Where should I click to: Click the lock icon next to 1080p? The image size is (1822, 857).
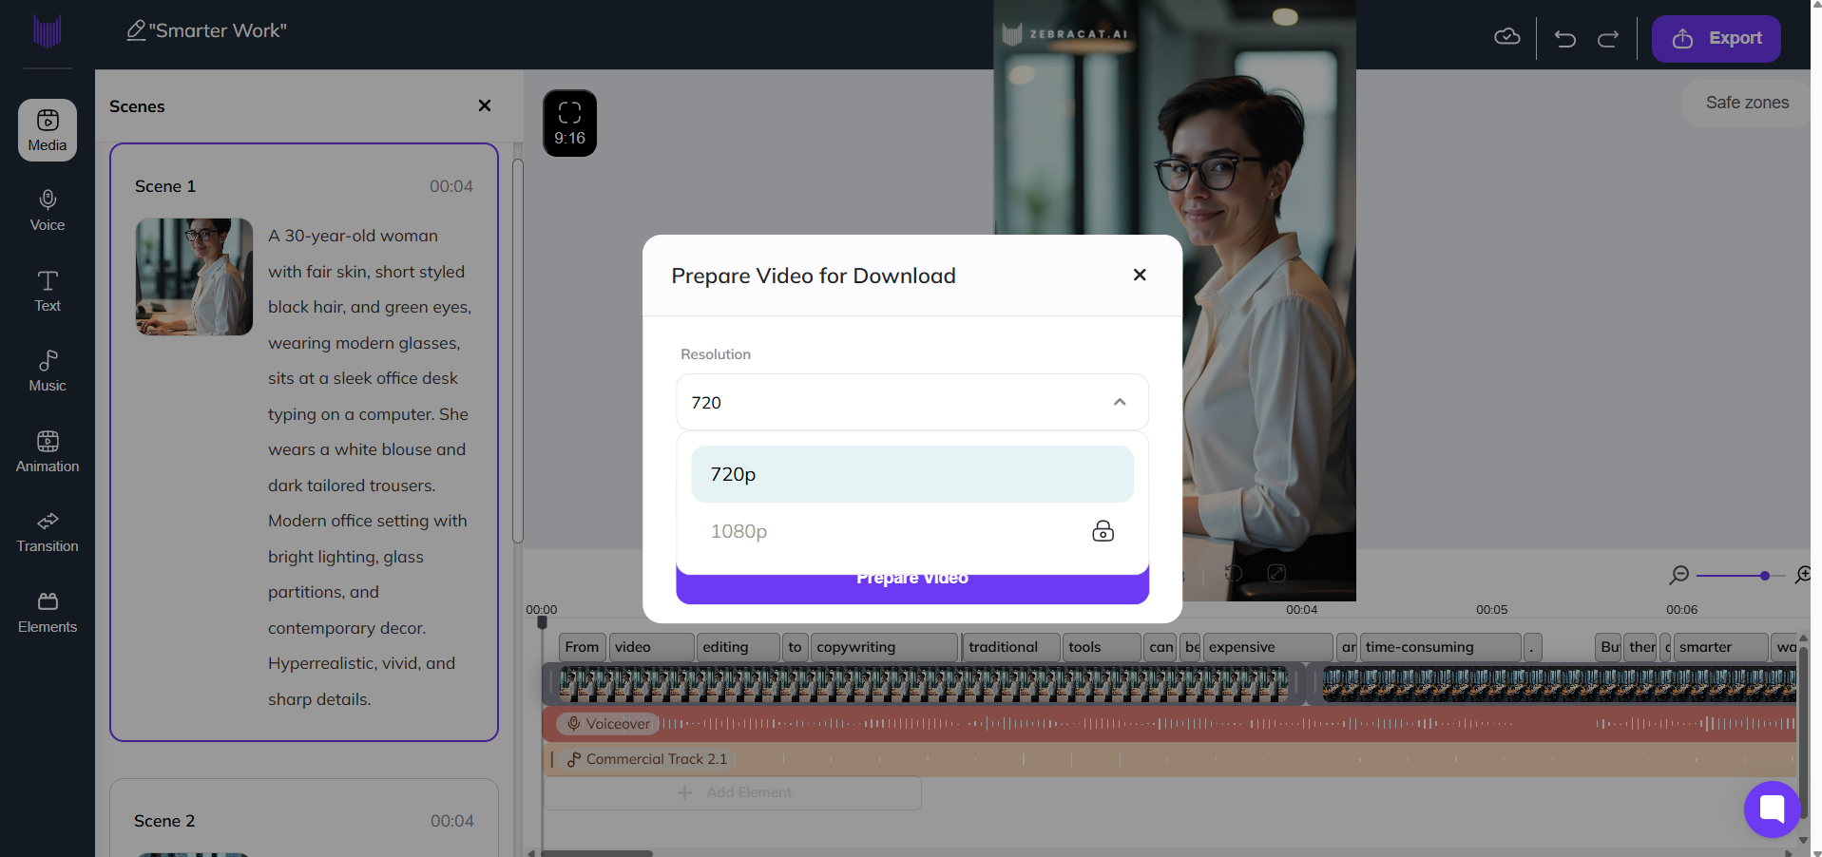[x=1103, y=531]
